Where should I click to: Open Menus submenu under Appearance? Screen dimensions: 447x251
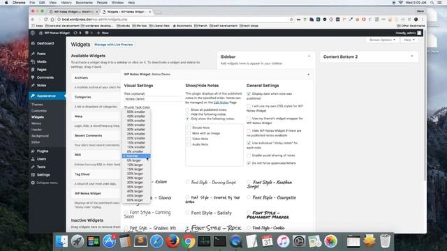[x=36, y=123]
